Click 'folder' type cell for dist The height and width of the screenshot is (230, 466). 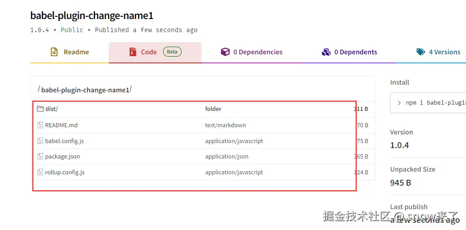pyautogui.click(x=213, y=109)
